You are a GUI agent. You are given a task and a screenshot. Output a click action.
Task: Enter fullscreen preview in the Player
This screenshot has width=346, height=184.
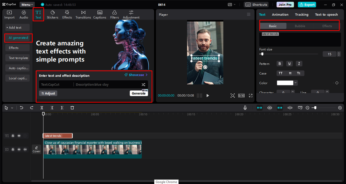tap(251, 96)
